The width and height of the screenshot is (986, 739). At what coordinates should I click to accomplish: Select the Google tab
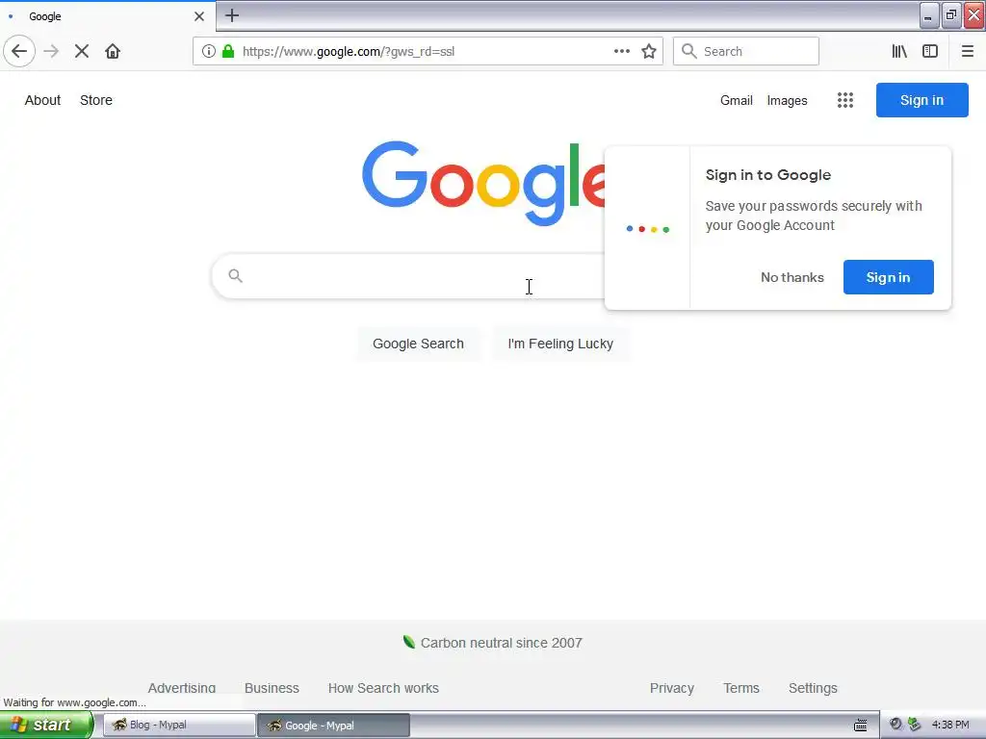[107, 16]
